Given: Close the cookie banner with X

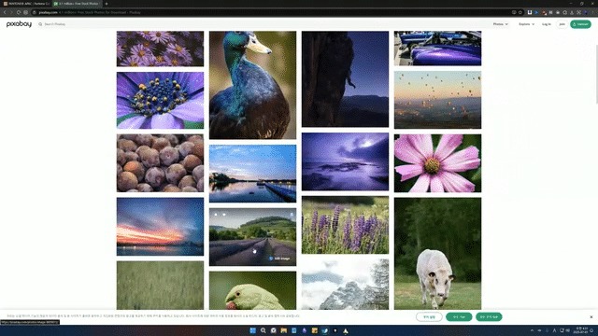Looking at the screenshot, I should tap(591, 317).
